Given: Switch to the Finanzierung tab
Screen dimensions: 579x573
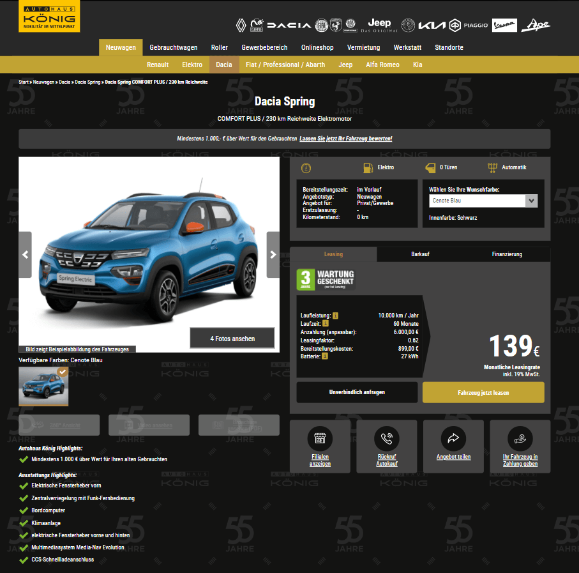Looking at the screenshot, I should tap(507, 254).
